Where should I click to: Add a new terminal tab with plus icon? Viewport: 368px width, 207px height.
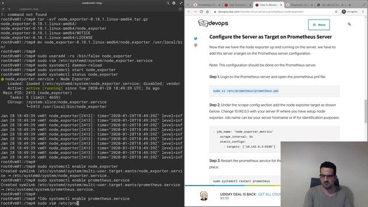tap(3, 9)
